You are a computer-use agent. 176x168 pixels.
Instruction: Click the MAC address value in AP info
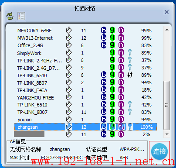click(x=62, y=158)
